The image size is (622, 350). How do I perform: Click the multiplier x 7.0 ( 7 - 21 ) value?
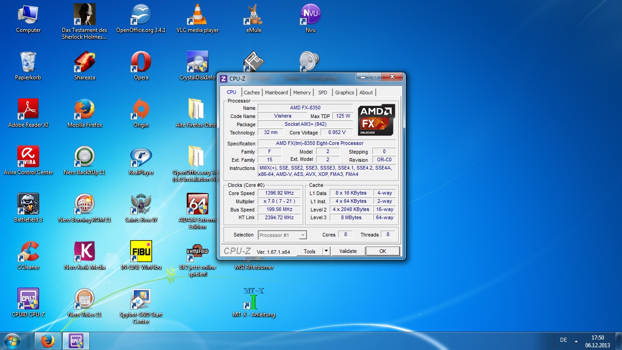click(279, 201)
